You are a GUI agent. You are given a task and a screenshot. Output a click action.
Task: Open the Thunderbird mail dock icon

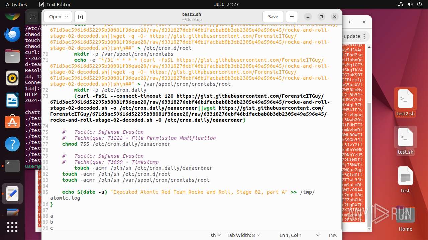(12, 34)
